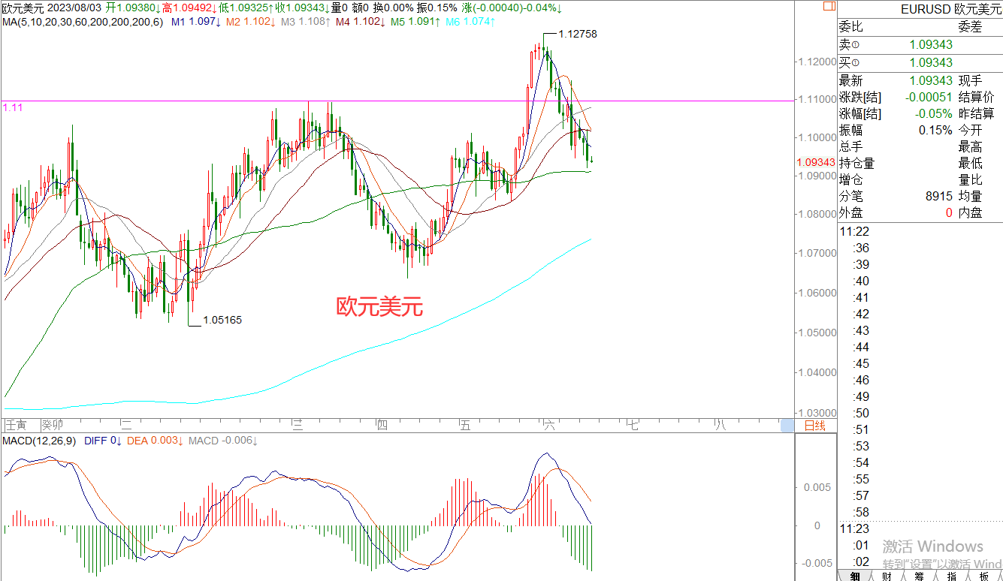Click the red 1.09343 current price tag on axis
The image size is (1003, 581).
(815, 162)
